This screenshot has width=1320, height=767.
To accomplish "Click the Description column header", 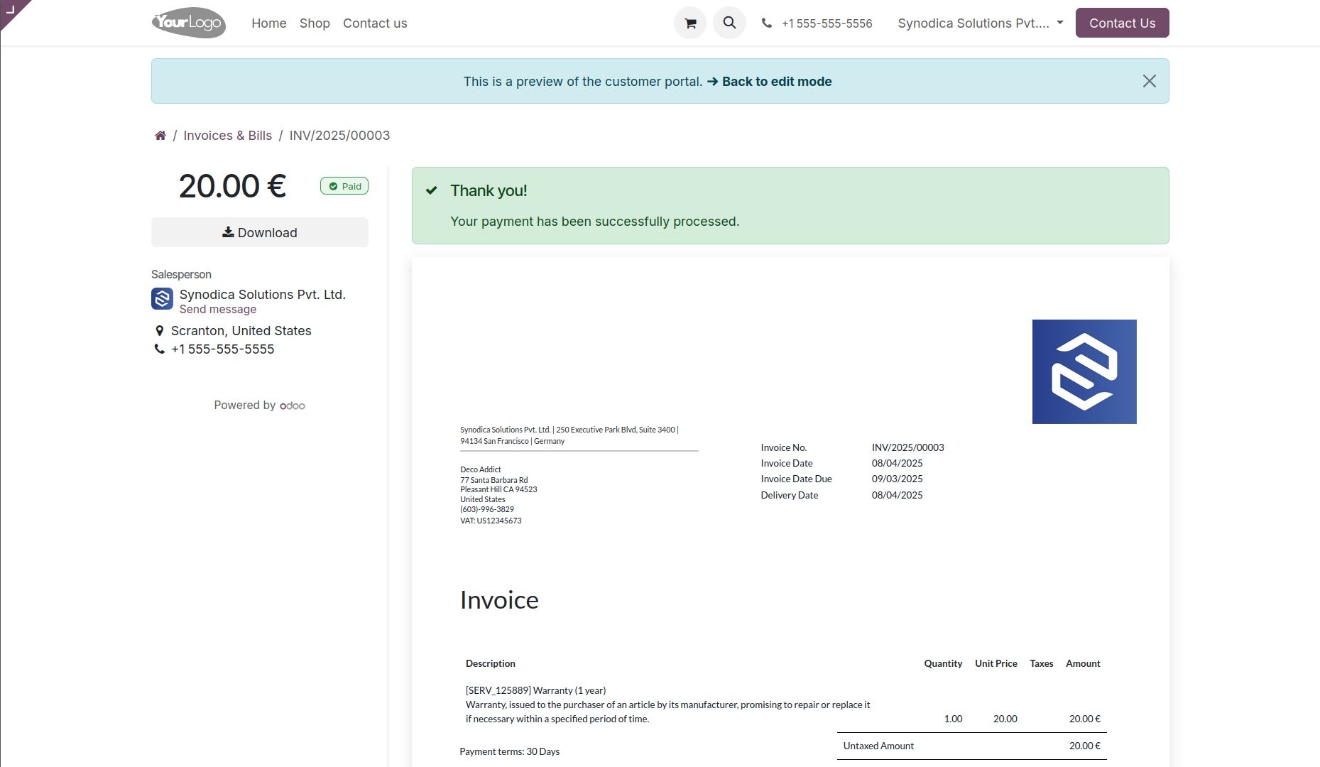I will (x=491, y=663).
